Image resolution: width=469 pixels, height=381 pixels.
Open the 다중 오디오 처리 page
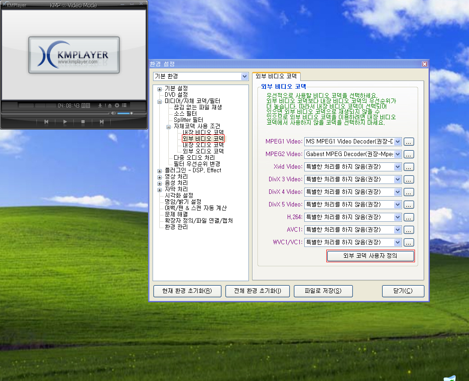(194, 157)
